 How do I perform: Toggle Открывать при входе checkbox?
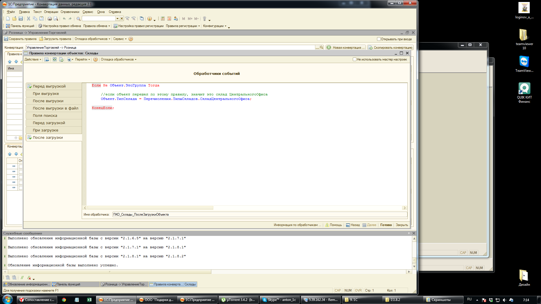pos(379,39)
